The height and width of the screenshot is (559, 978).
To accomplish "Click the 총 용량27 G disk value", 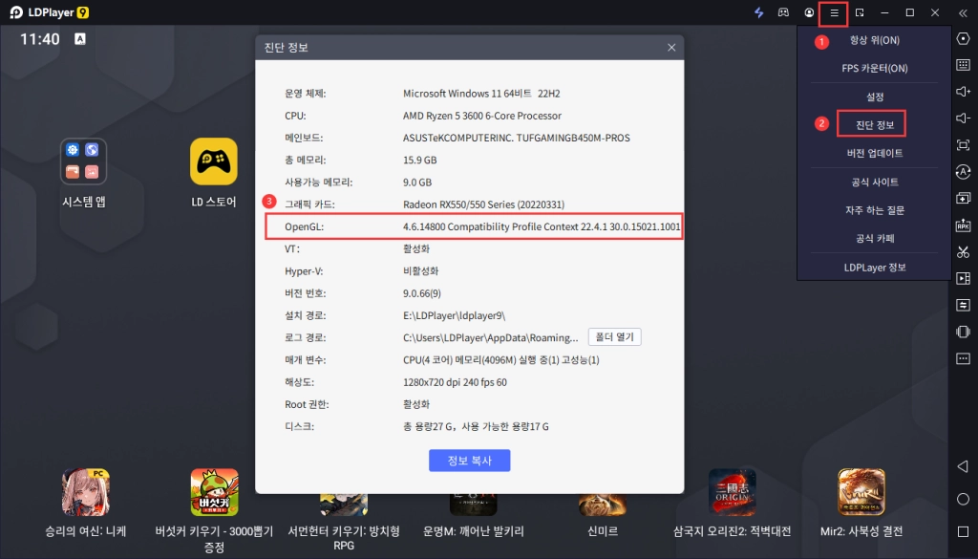I will pos(476,427).
